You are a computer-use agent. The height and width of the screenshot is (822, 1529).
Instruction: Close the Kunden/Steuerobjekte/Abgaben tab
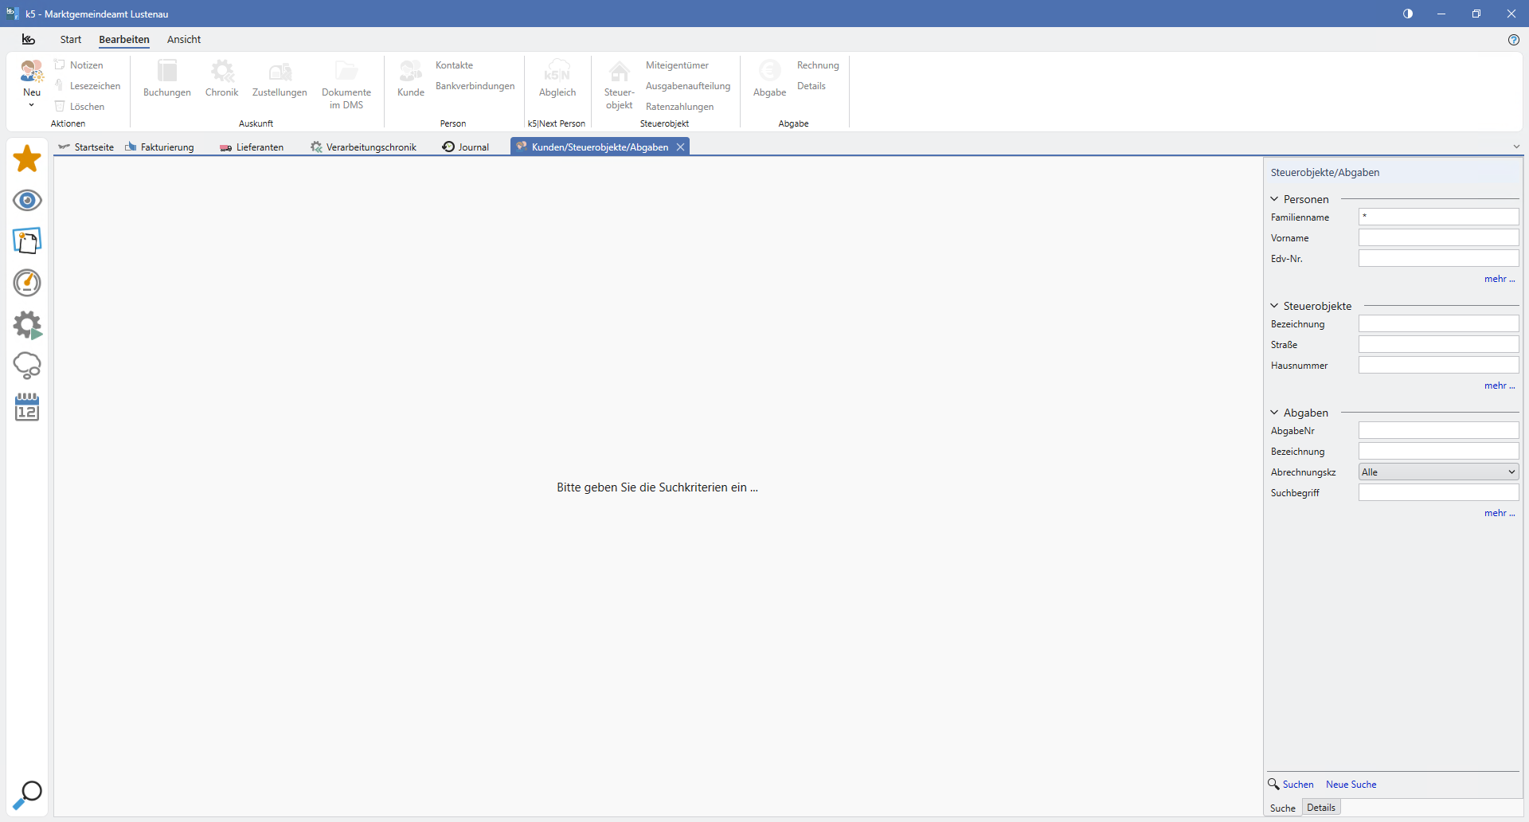point(680,147)
